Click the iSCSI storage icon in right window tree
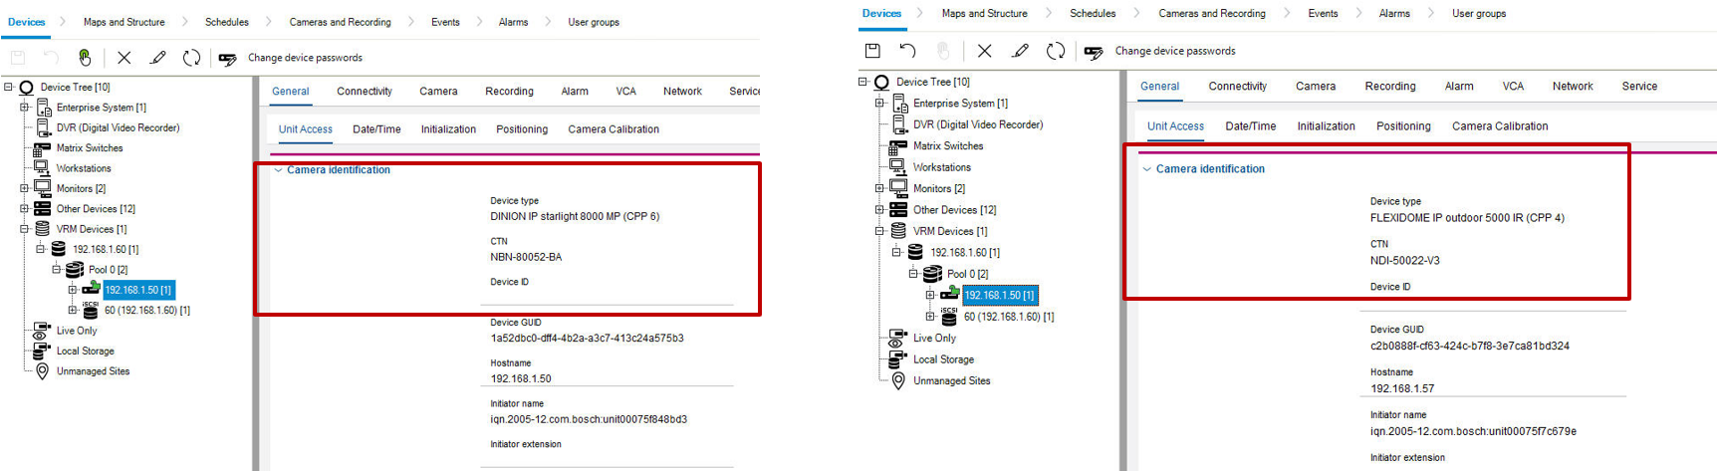The image size is (1717, 471). (948, 317)
